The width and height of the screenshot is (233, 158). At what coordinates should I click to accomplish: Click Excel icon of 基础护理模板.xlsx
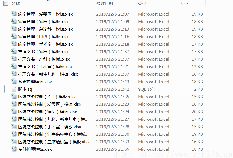click(14, 82)
